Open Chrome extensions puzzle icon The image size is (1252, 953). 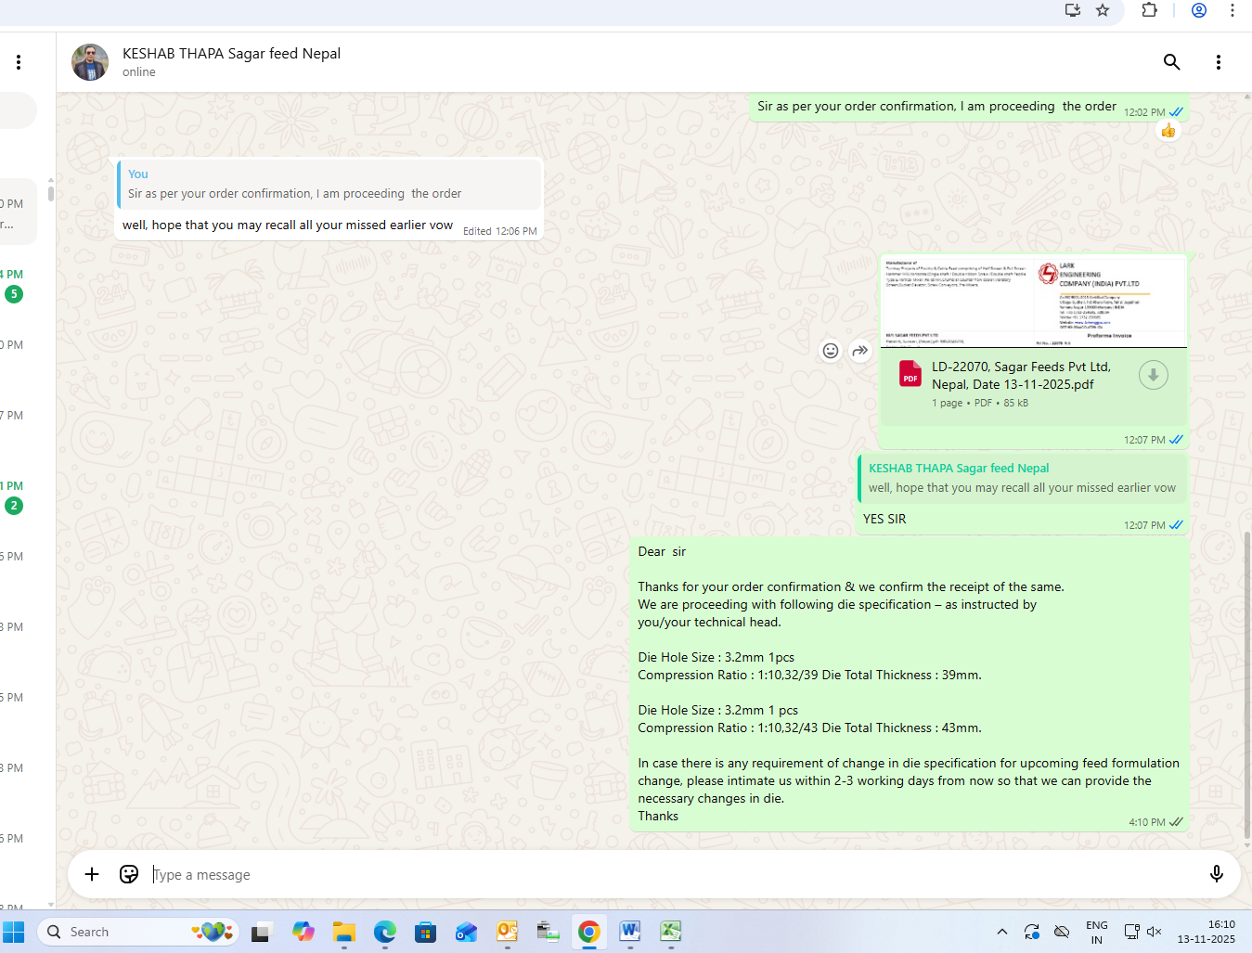(1149, 10)
